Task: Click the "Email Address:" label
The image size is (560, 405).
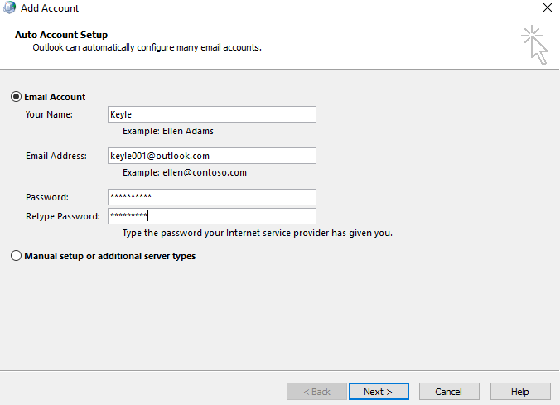Action: coord(56,156)
